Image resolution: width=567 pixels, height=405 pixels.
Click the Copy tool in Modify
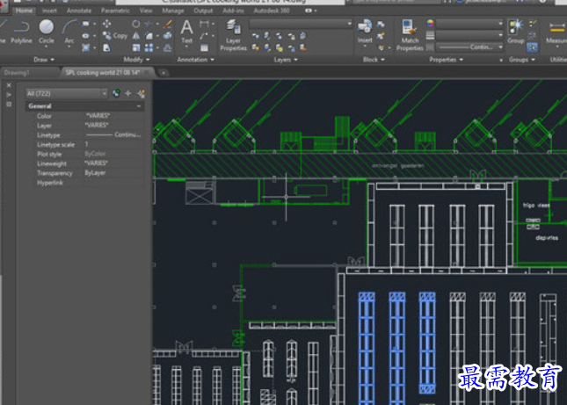point(115,36)
